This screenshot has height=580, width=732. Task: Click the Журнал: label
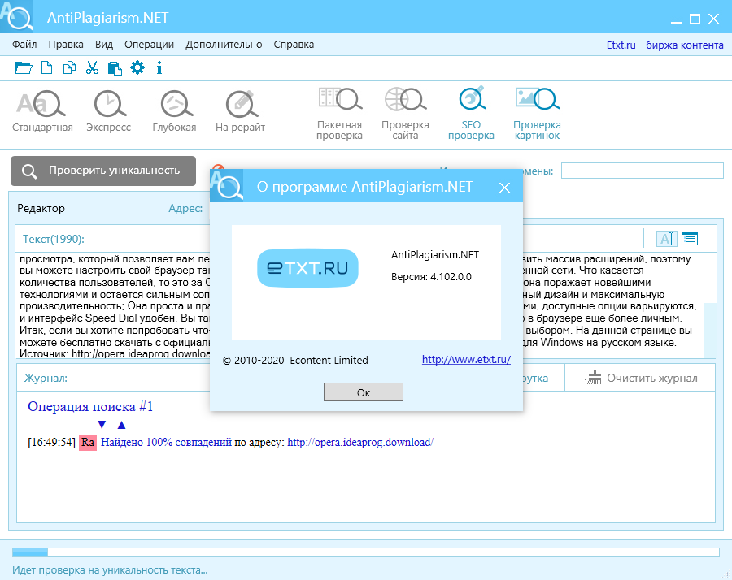tap(46, 378)
